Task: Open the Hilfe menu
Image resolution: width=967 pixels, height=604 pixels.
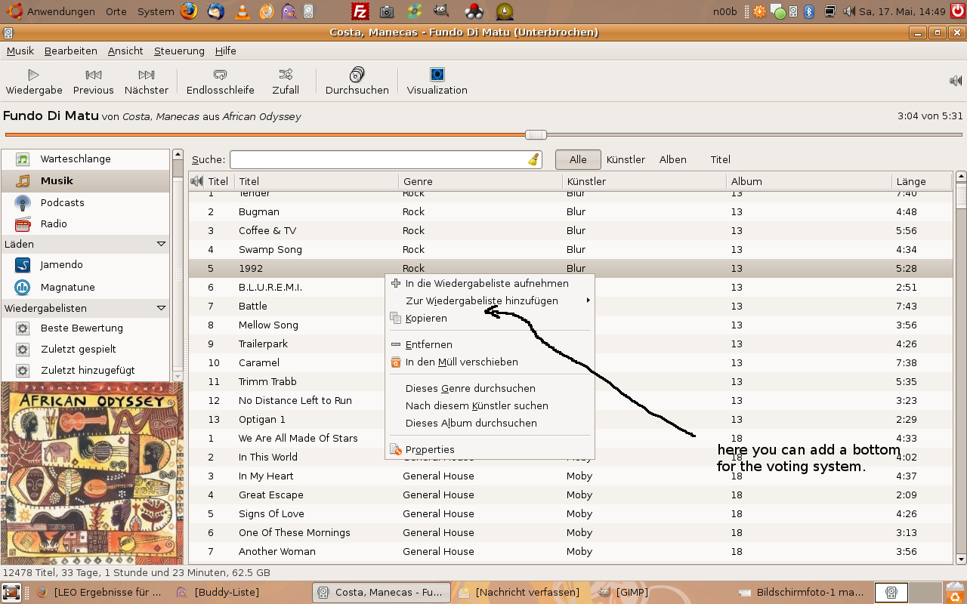Action: [226, 51]
